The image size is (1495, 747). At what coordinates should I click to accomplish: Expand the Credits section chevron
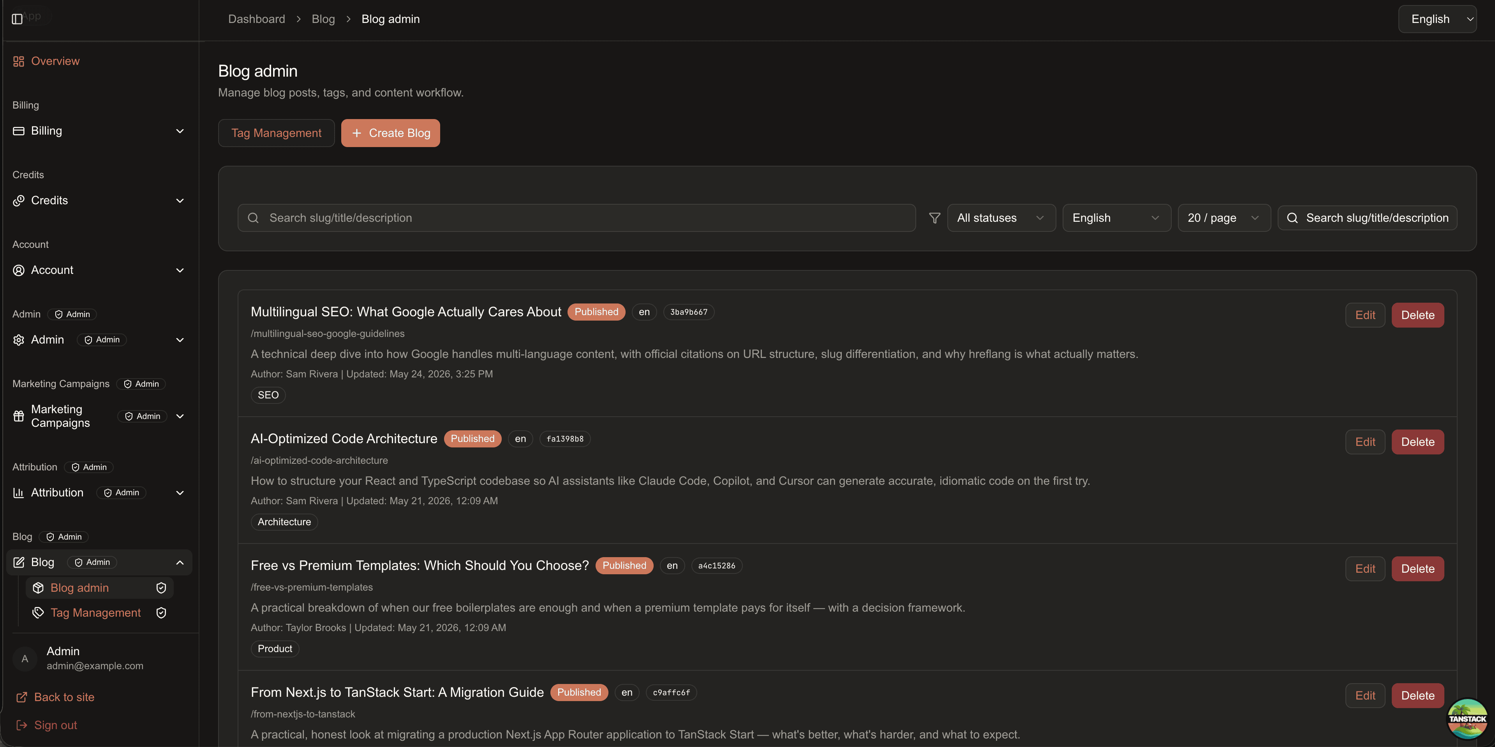[x=180, y=200]
